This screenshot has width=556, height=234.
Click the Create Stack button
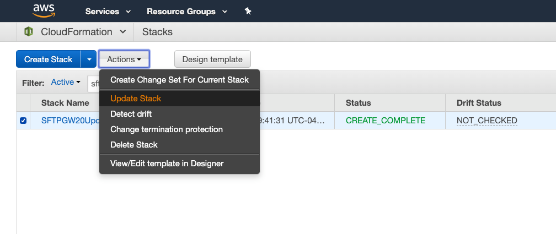click(x=48, y=59)
